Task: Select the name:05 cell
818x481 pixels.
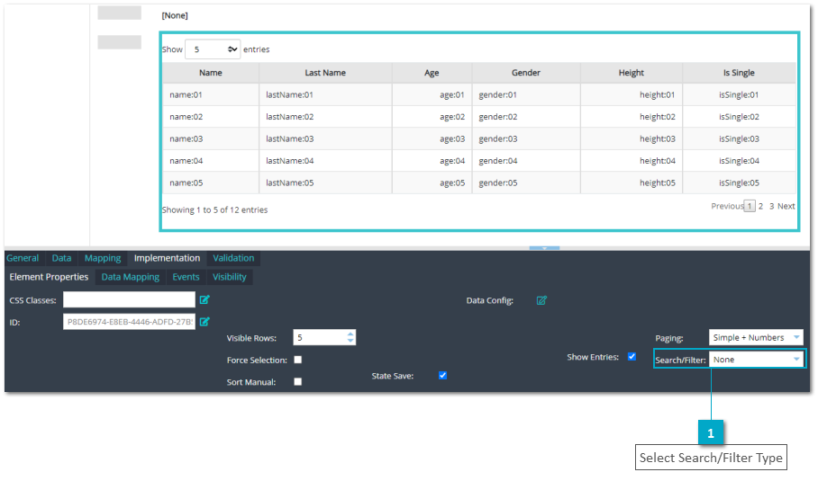Action: (211, 183)
